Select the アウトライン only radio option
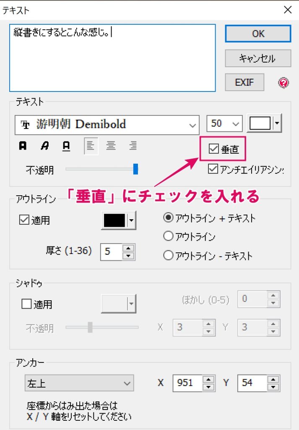The height and width of the screenshot is (430, 299). 168,236
